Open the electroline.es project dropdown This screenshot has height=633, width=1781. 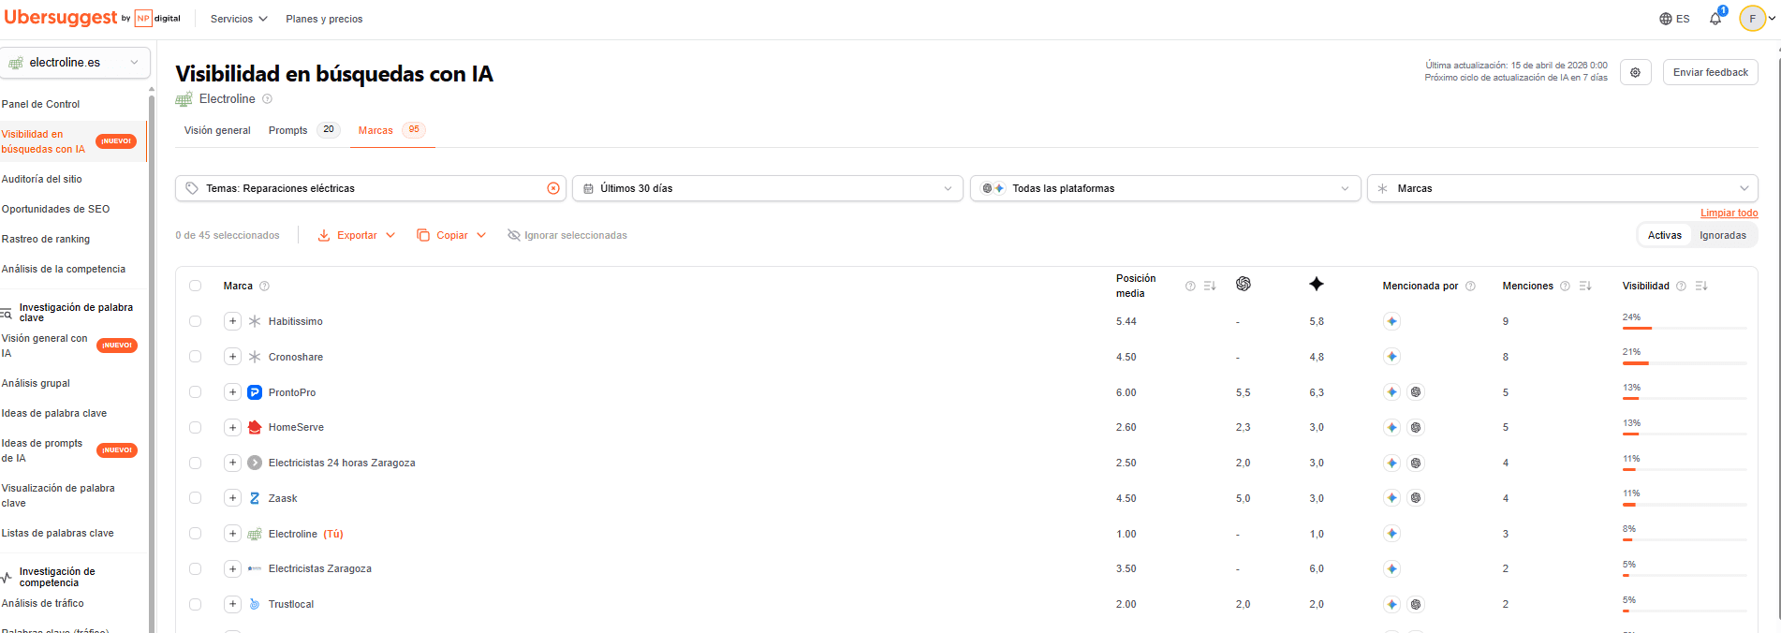click(75, 63)
